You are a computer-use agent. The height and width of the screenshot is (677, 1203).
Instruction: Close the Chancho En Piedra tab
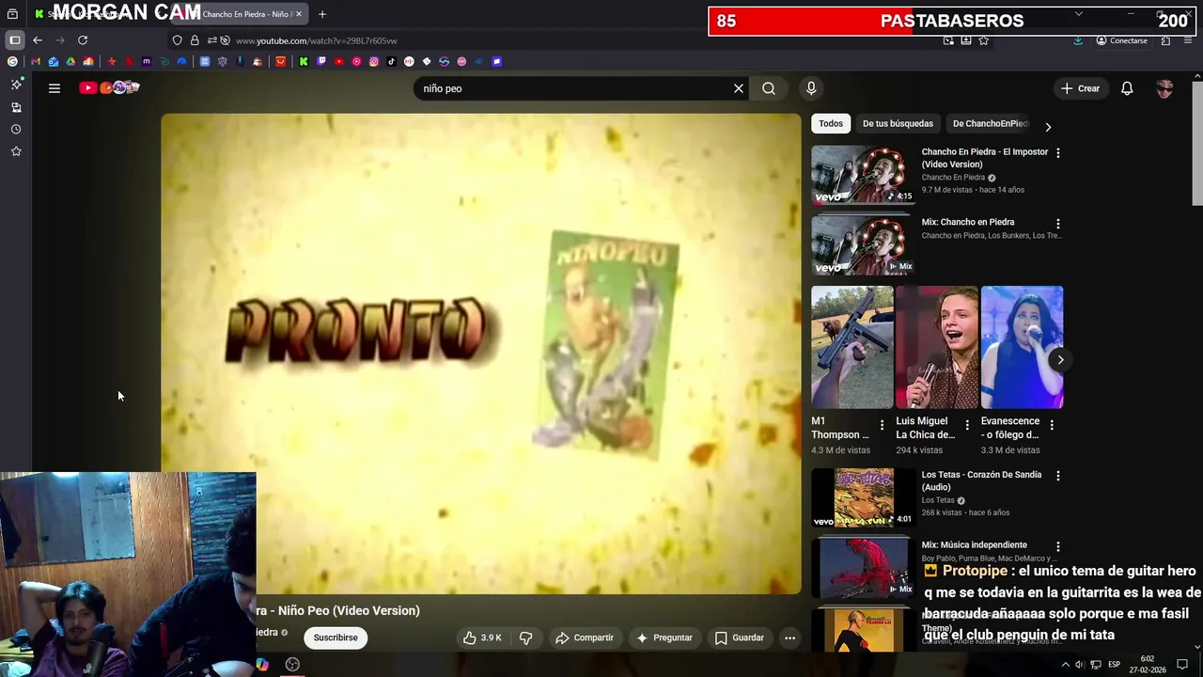pos(299,14)
